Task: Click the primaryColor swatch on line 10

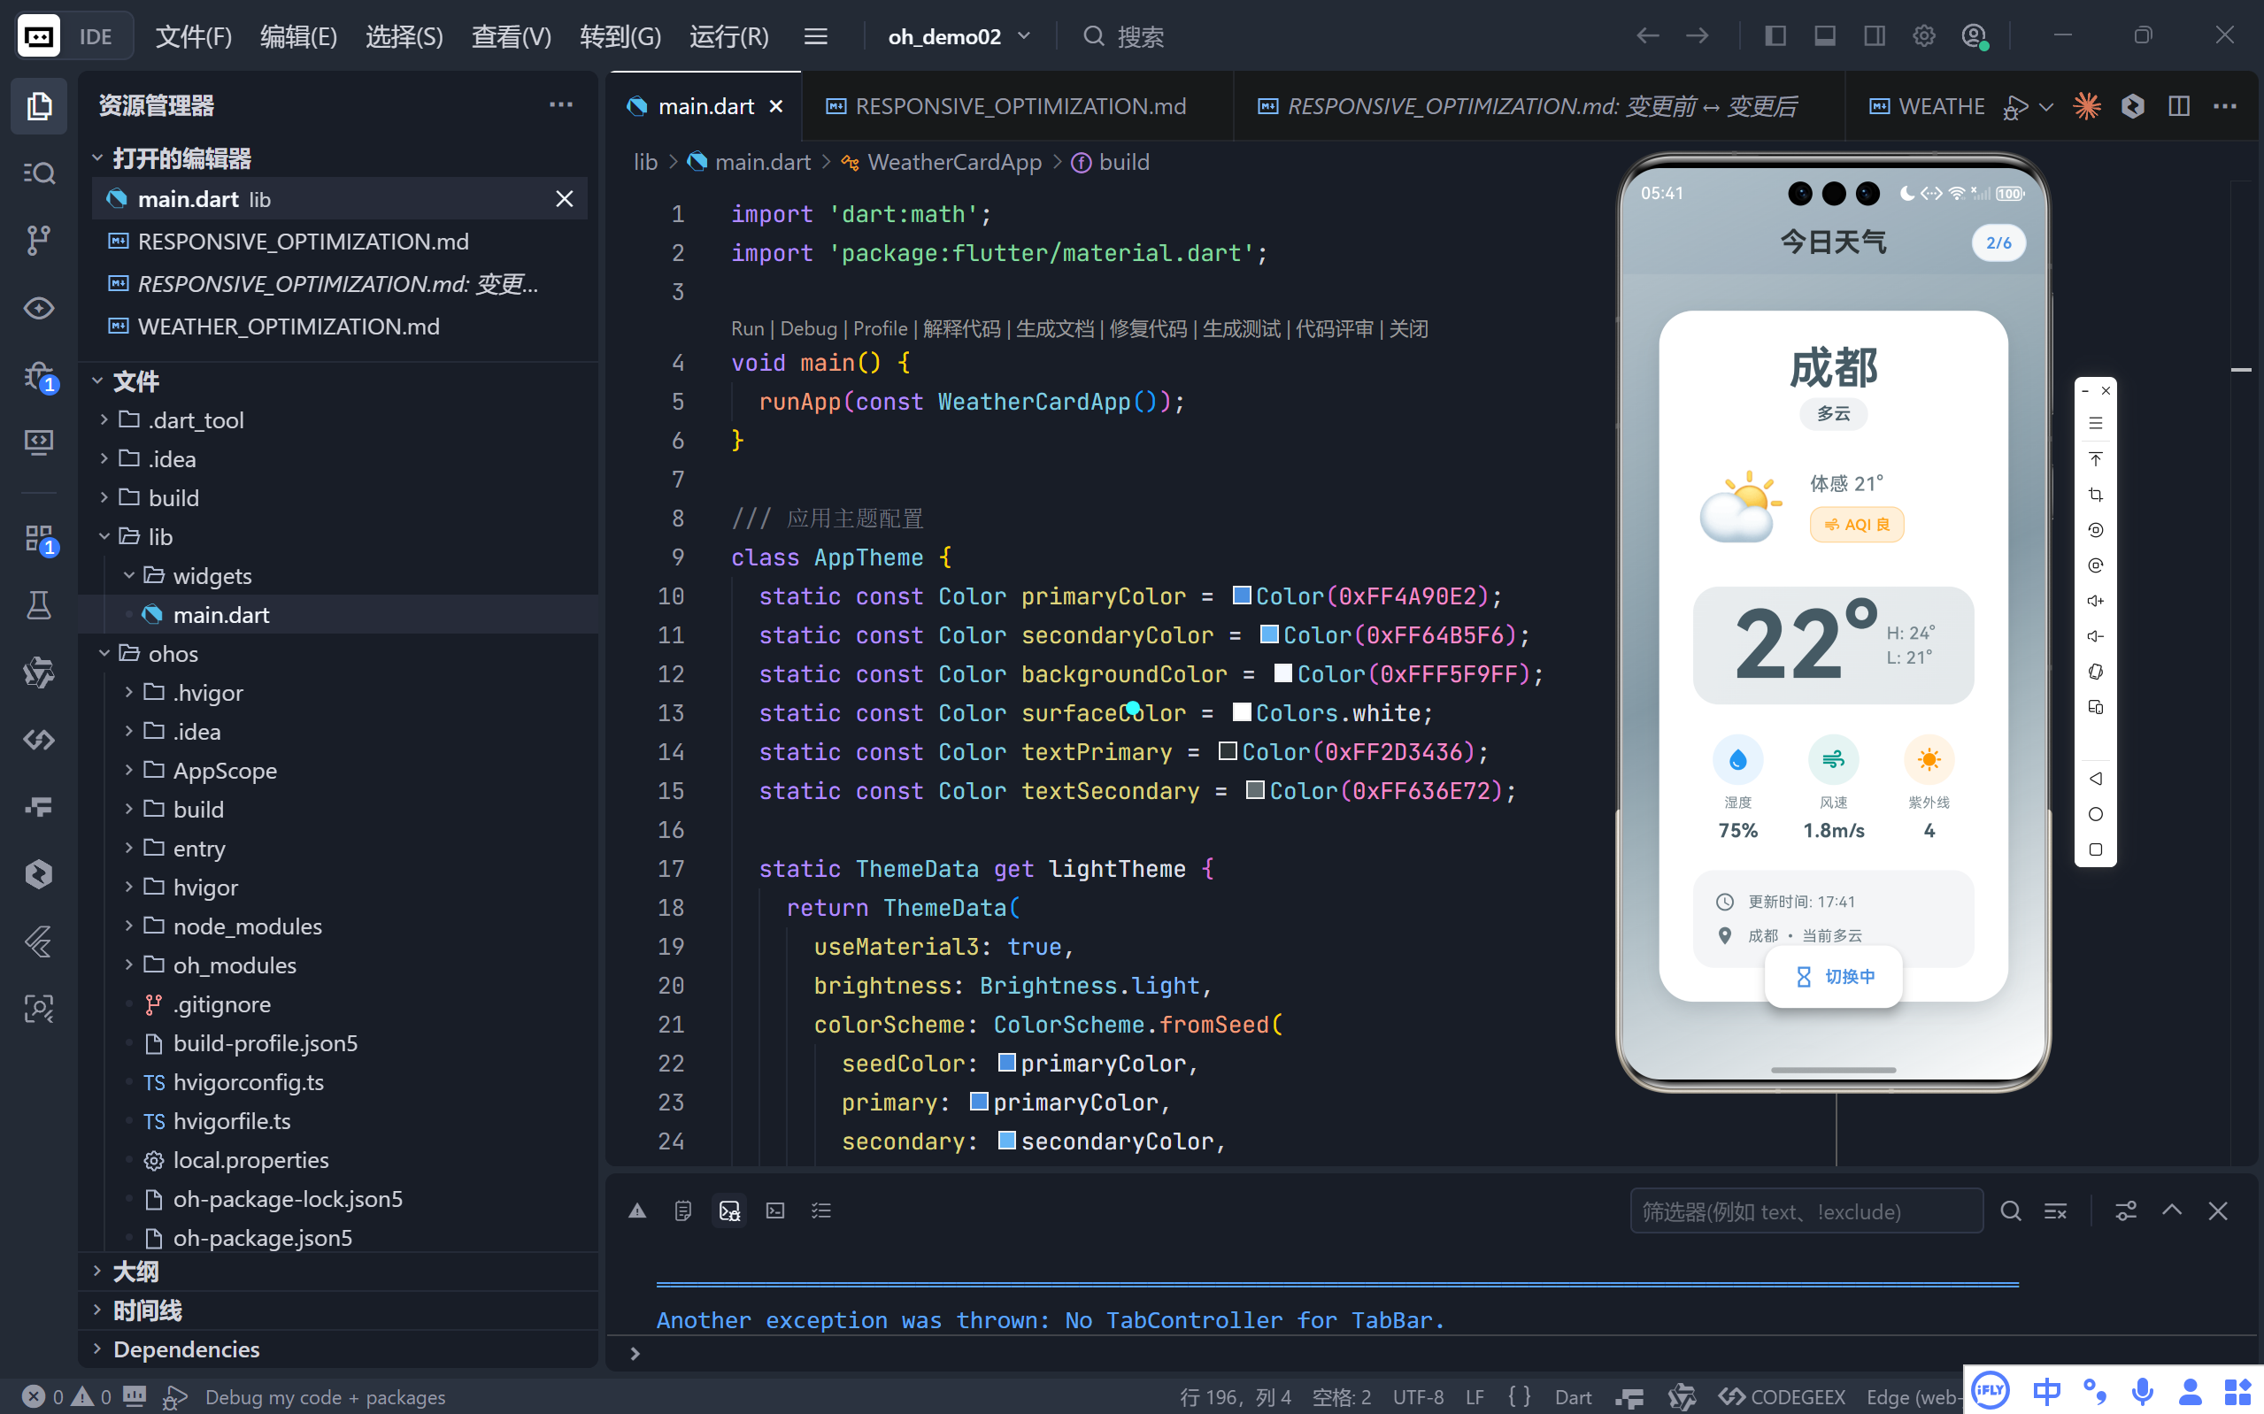Action: tap(1241, 596)
